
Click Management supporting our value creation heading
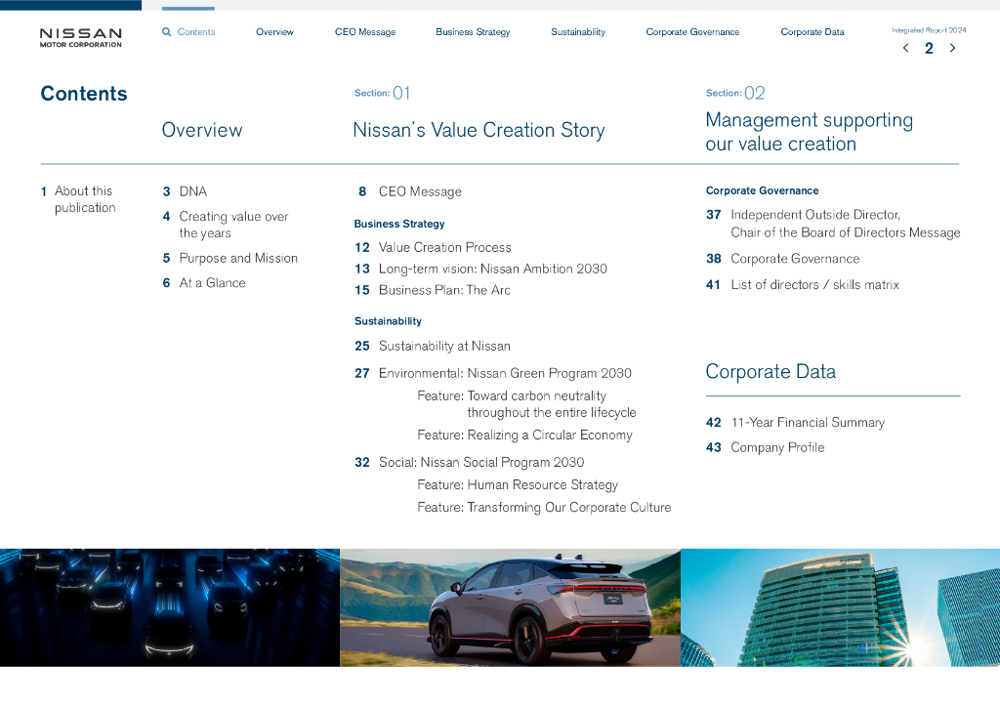pos(810,131)
